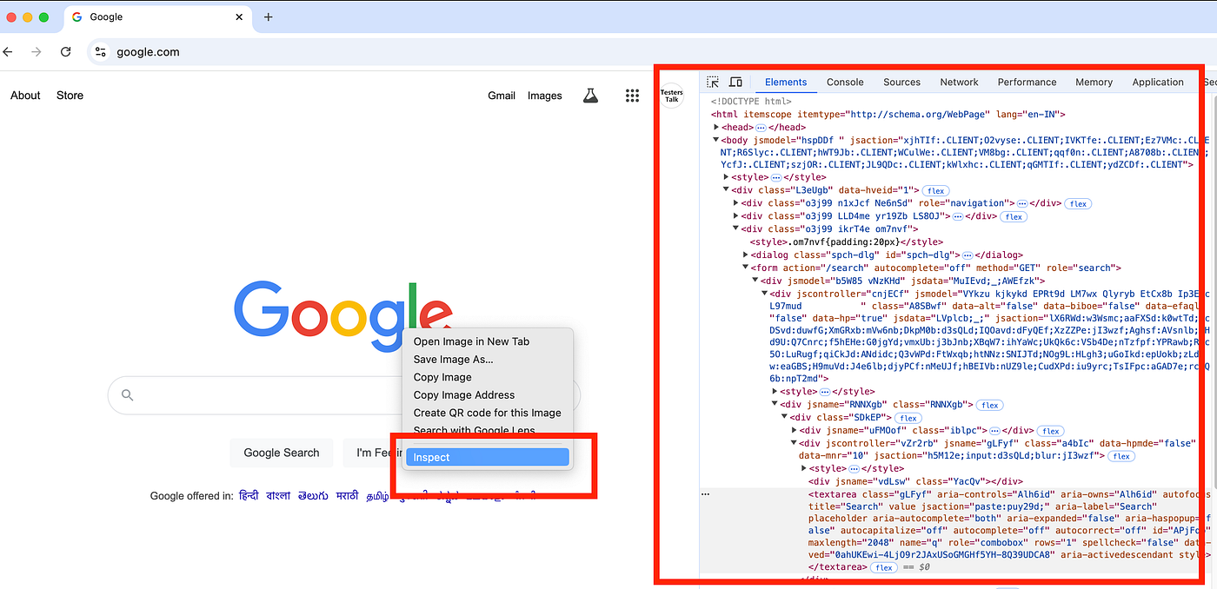The height and width of the screenshot is (589, 1217).
Task: Expand the spch-dlg dialog element
Action: (x=745, y=255)
